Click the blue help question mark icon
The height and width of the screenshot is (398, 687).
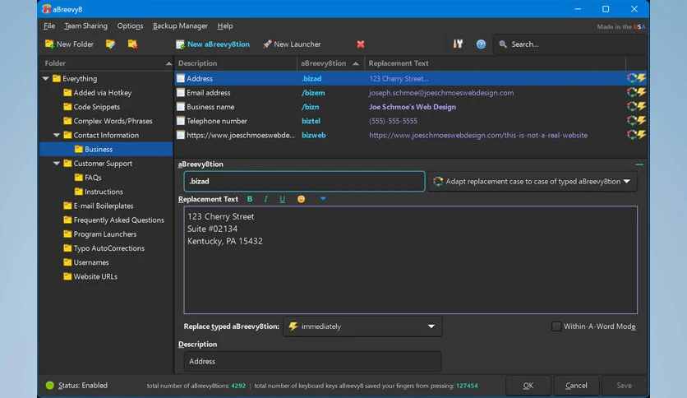pos(481,44)
